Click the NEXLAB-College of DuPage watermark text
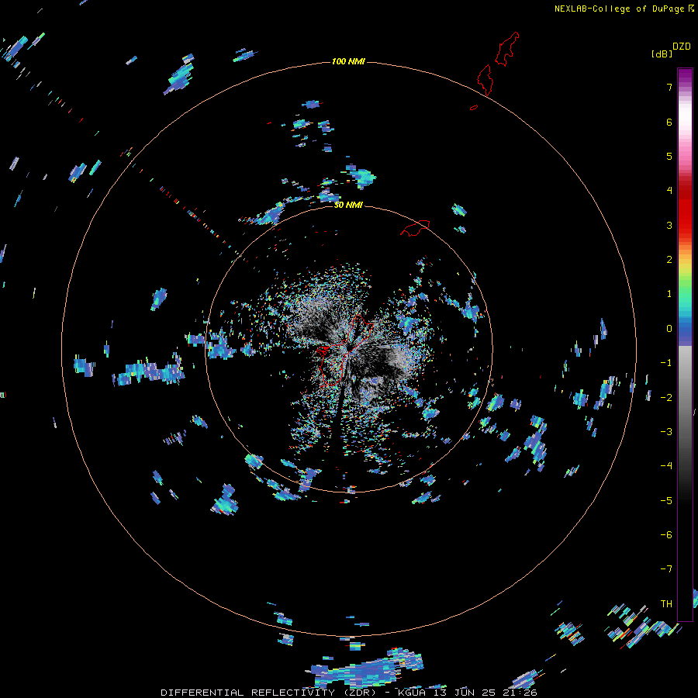 pyautogui.click(x=620, y=9)
